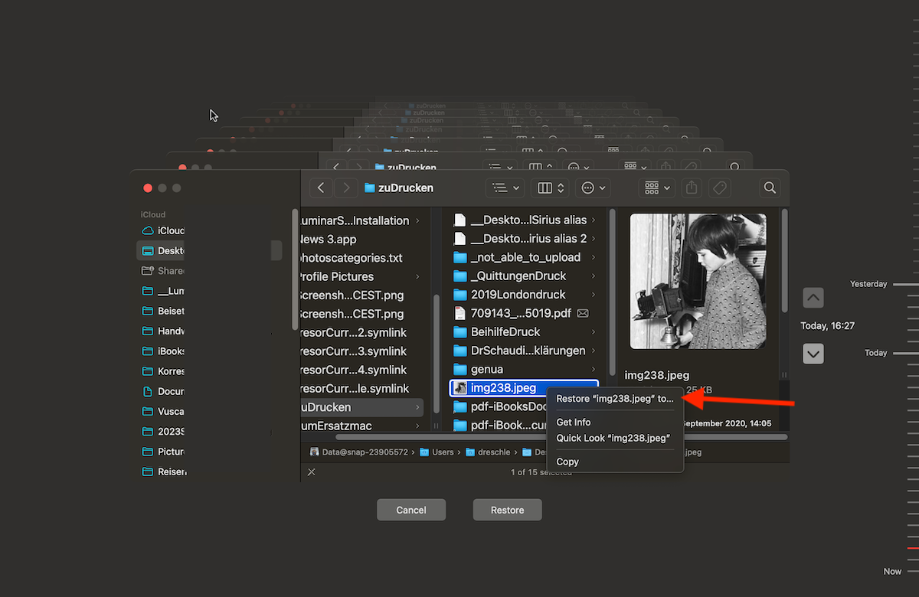
Task: Click the Finder back navigation arrow
Action: point(320,188)
